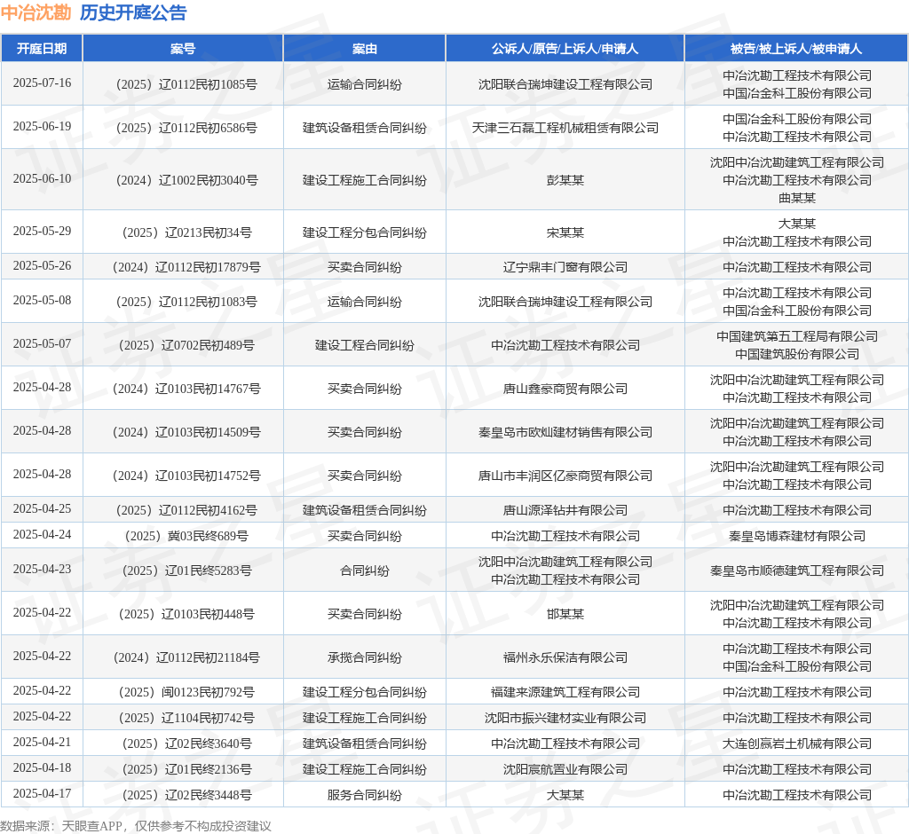Click cause 承揽合同纠纷

point(365,657)
